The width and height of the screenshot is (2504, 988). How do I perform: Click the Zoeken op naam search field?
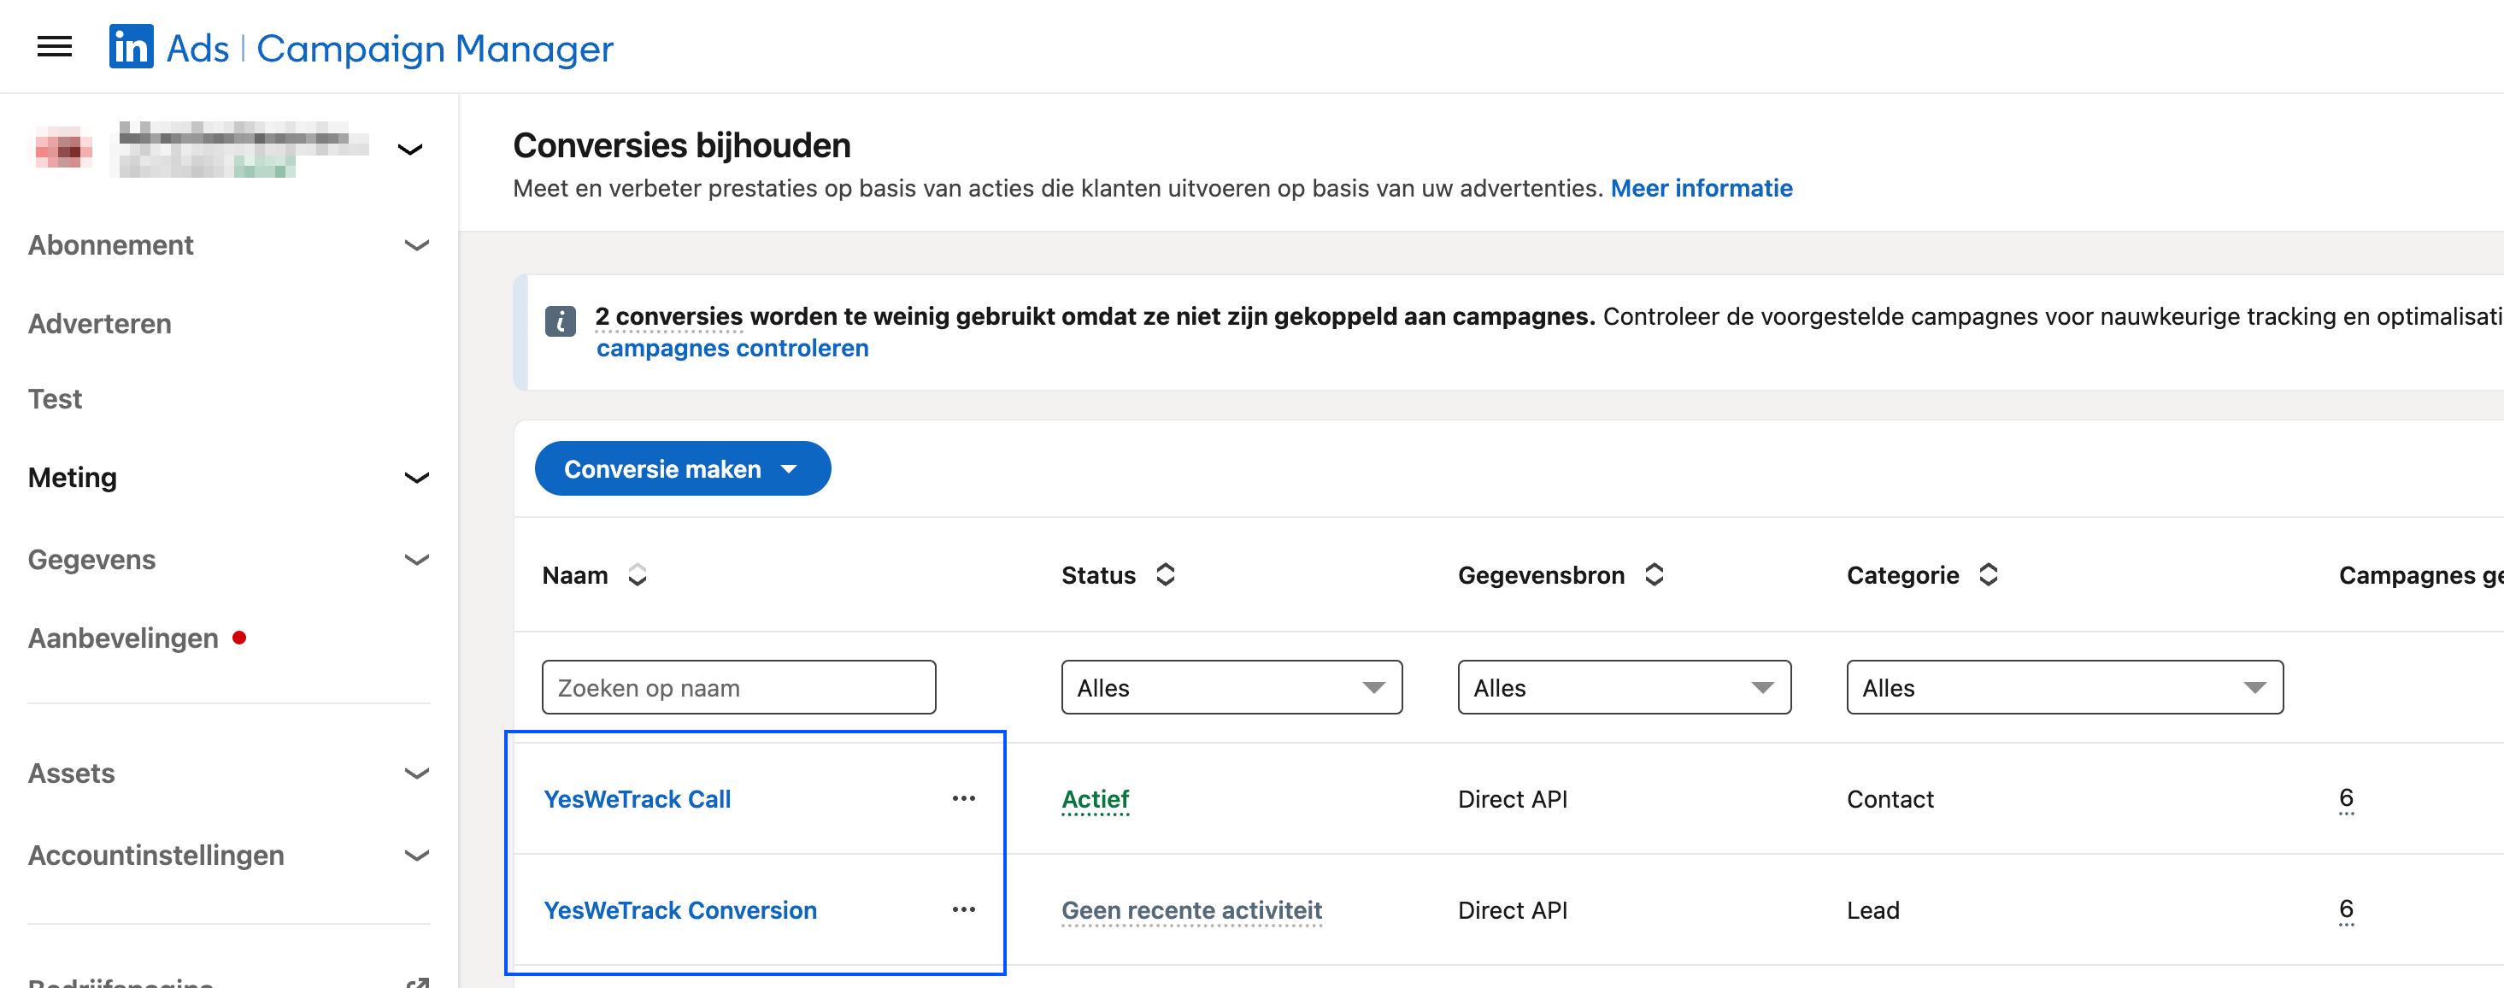(738, 687)
